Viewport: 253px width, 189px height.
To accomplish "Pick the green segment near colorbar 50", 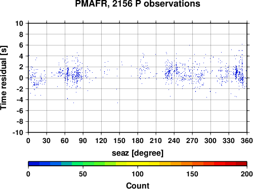I will (83, 164).
